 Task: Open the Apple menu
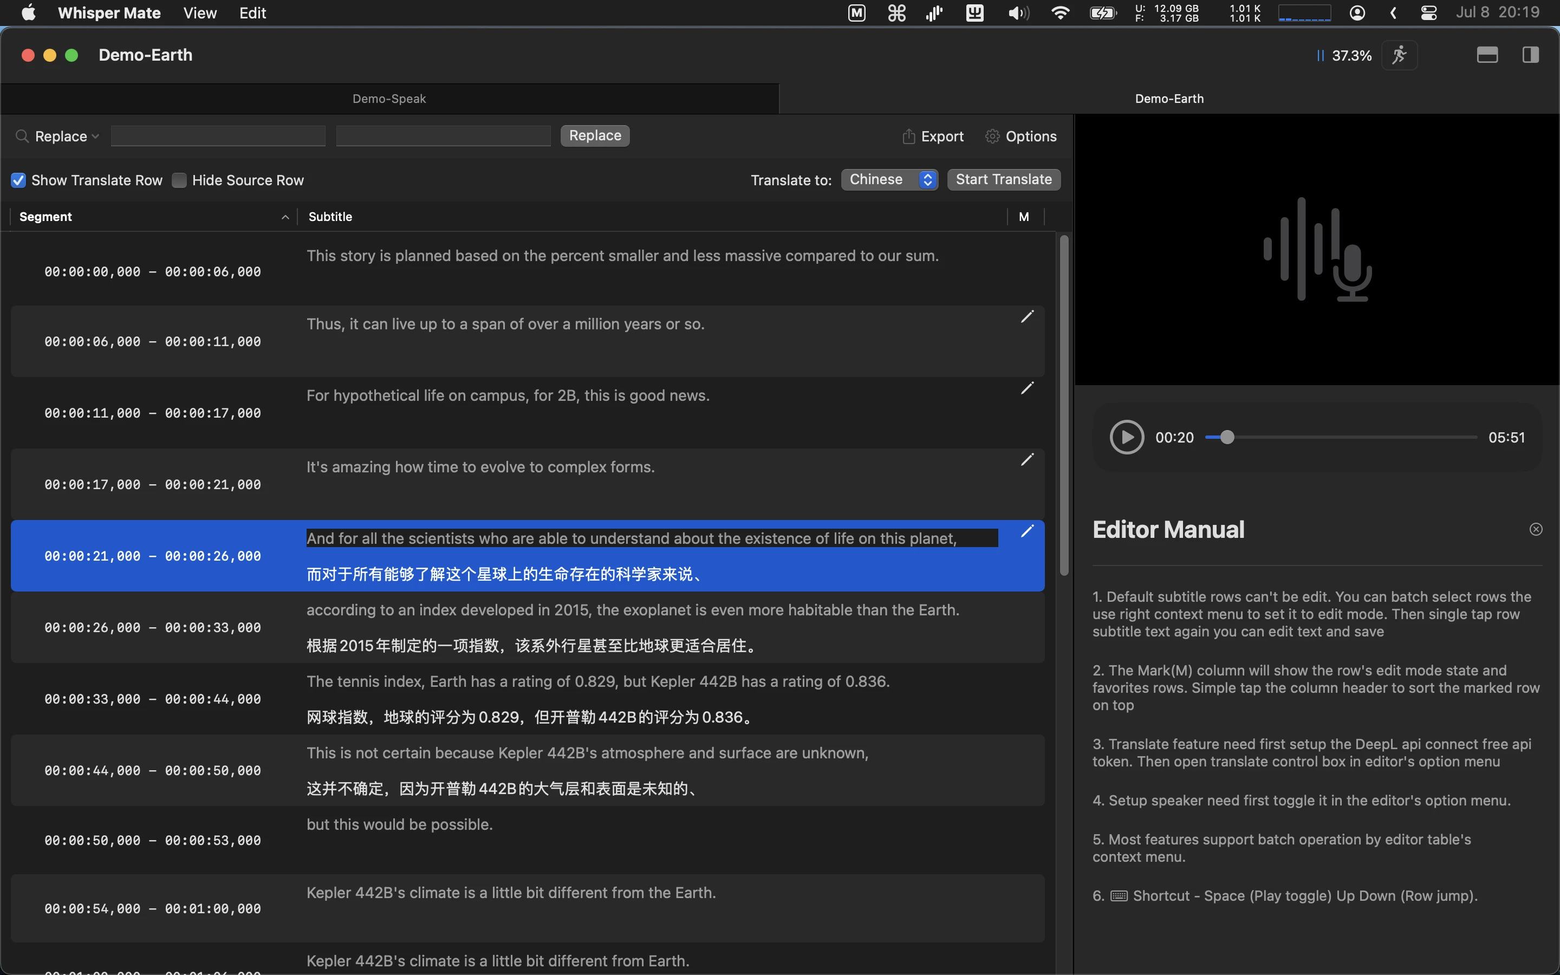coord(28,13)
